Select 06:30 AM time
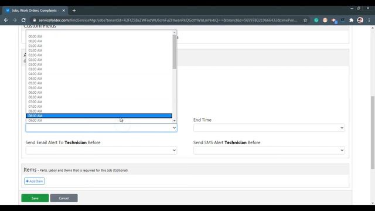This screenshot has width=375, height=211. (99, 97)
